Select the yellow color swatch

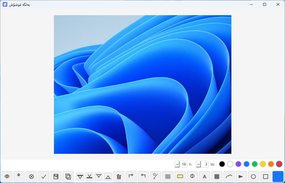(x=263, y=164)
